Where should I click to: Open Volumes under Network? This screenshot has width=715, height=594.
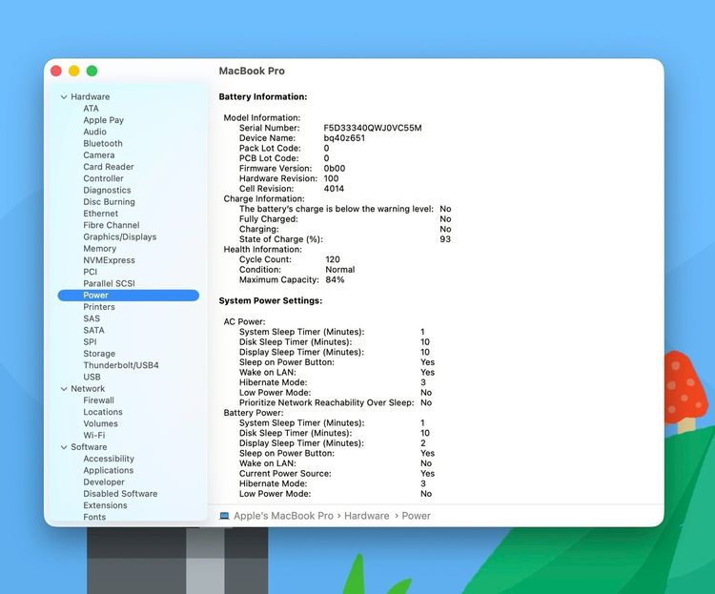tap(100, 424)
